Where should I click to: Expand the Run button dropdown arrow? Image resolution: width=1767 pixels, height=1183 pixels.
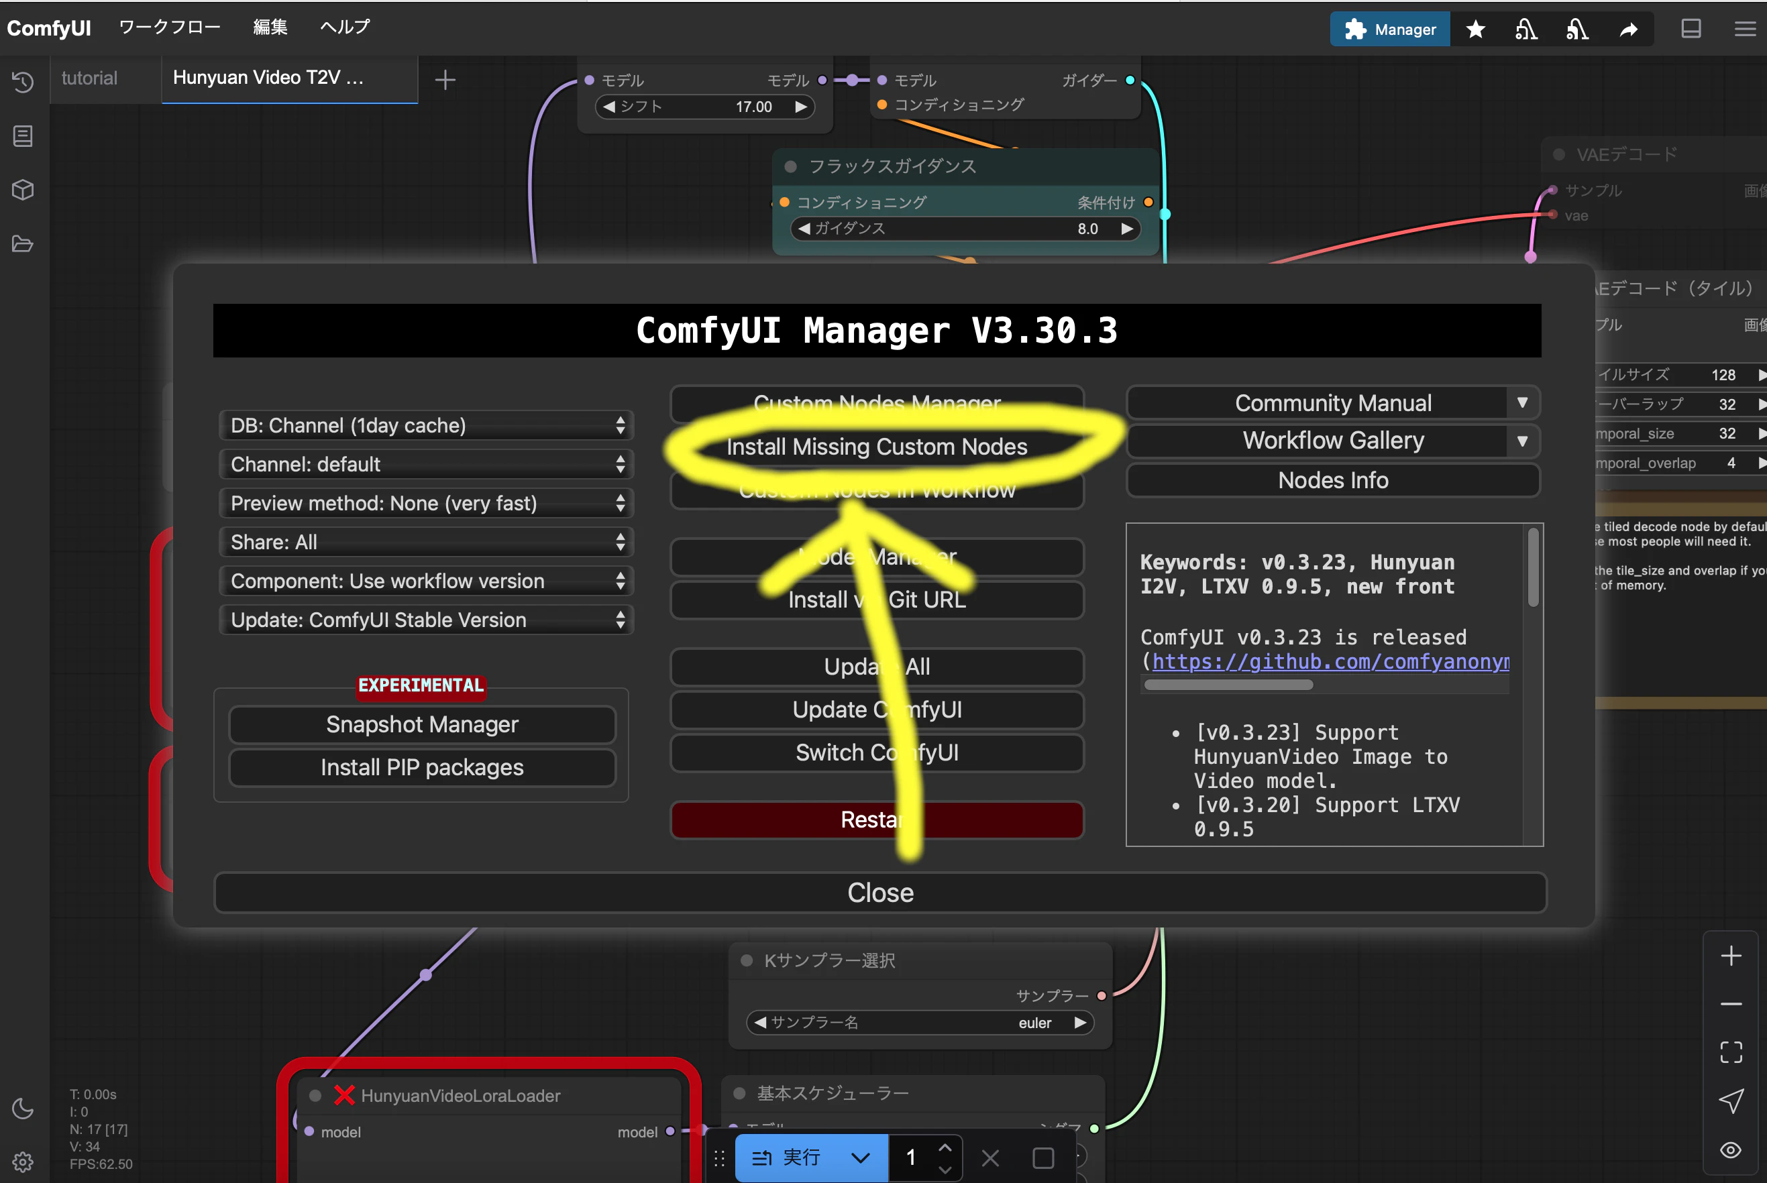click(x=860, y=1158)
